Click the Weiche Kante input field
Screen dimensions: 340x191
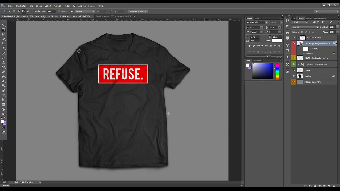(51, 11)
